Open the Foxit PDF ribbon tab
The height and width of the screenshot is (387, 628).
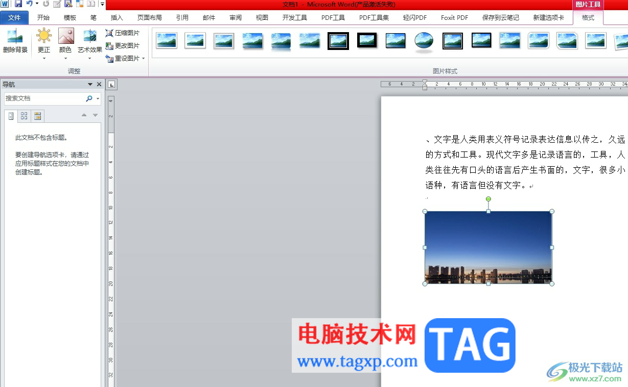[x=455, y=17]
